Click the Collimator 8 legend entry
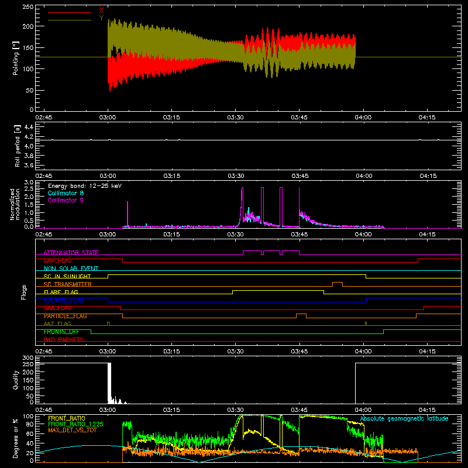 66,193
